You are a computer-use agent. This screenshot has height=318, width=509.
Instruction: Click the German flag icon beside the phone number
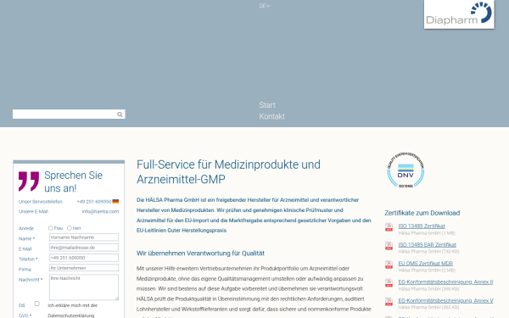tap(115, 202)
